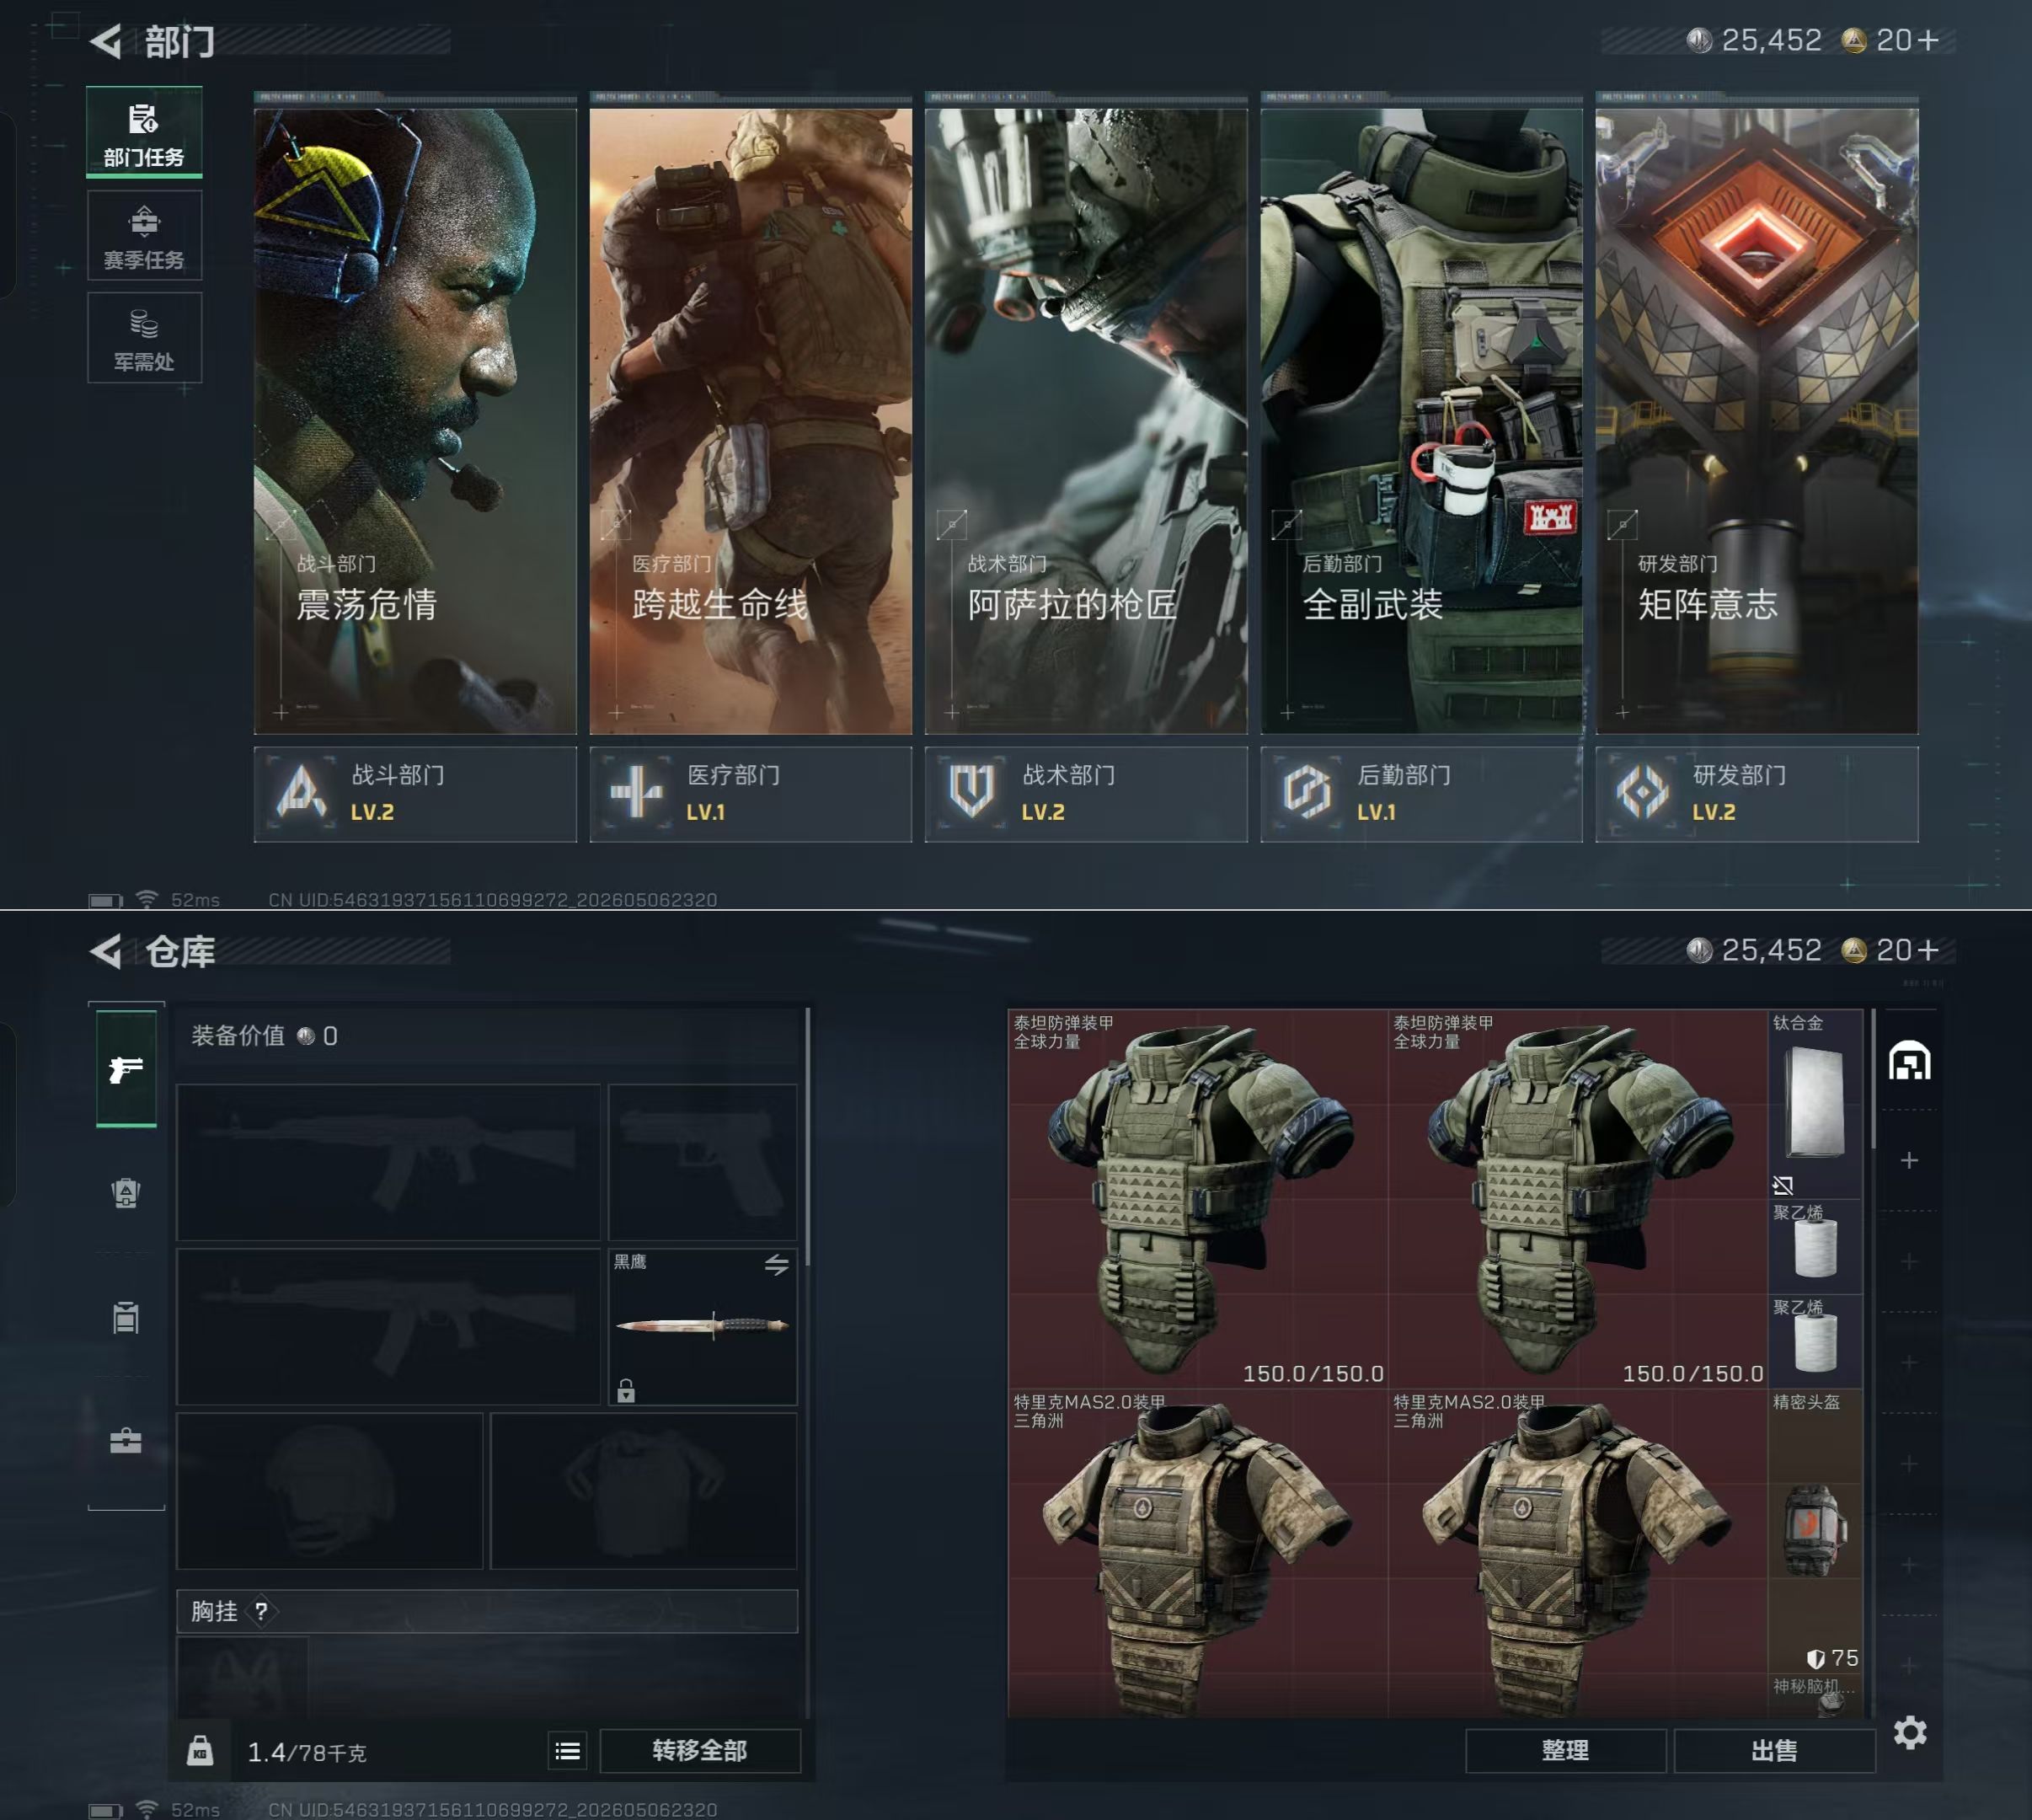2032x1820 pixels.
Task: Click the swap icon on the 黑鹰 slot
Action: pyautogui.click(x=777, y=1265)
